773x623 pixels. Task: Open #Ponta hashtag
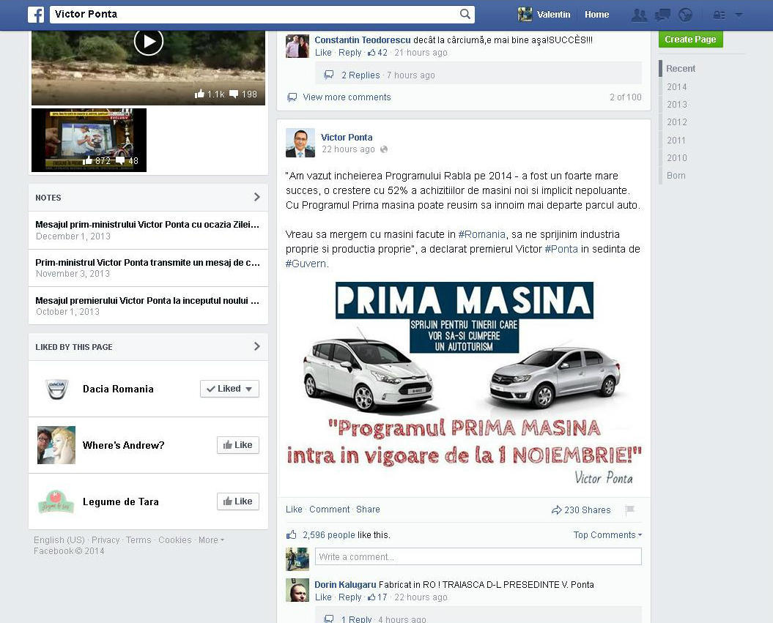click(561, 249)
